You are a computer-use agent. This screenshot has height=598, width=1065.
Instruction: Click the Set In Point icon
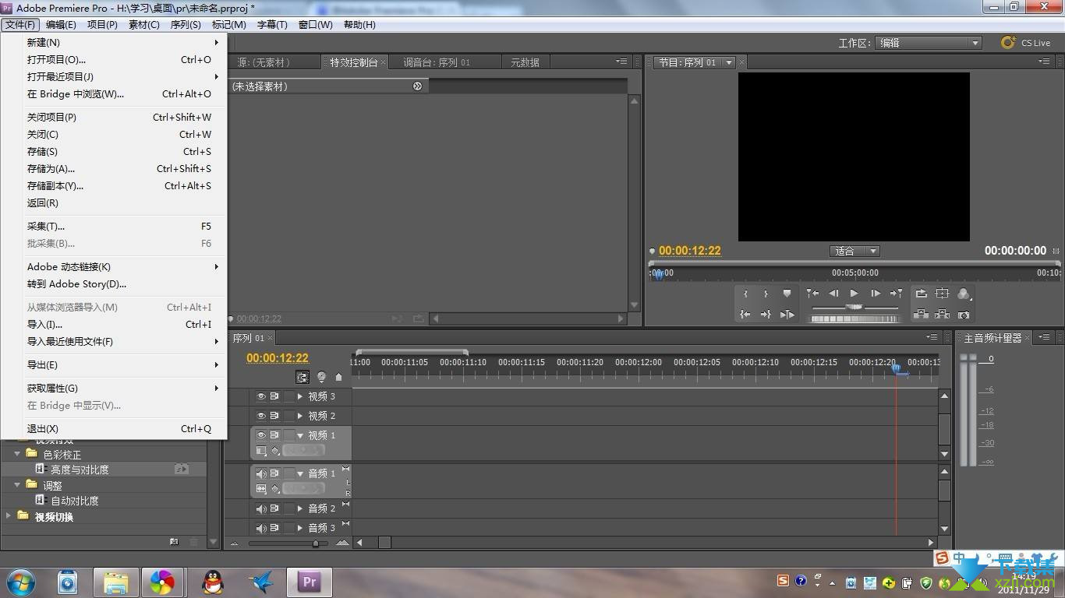click(745, 294)
